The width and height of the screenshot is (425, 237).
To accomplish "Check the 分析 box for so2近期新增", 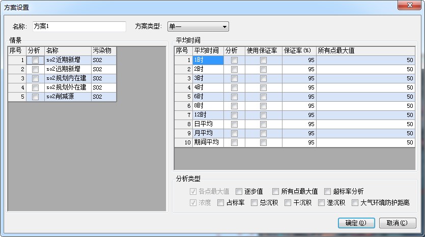I will point(35,60).
